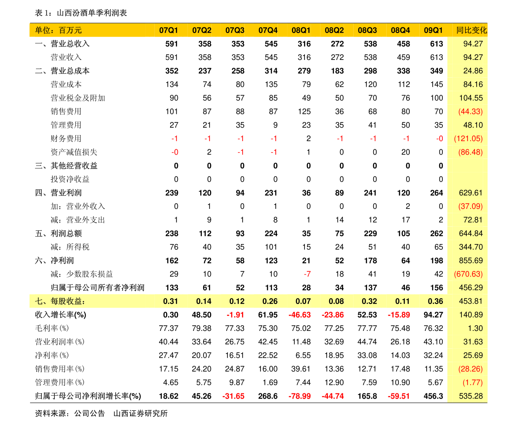The image size is (518, 426).
Task: Select the 投资净收益 row label
Action: coord(70,179)
